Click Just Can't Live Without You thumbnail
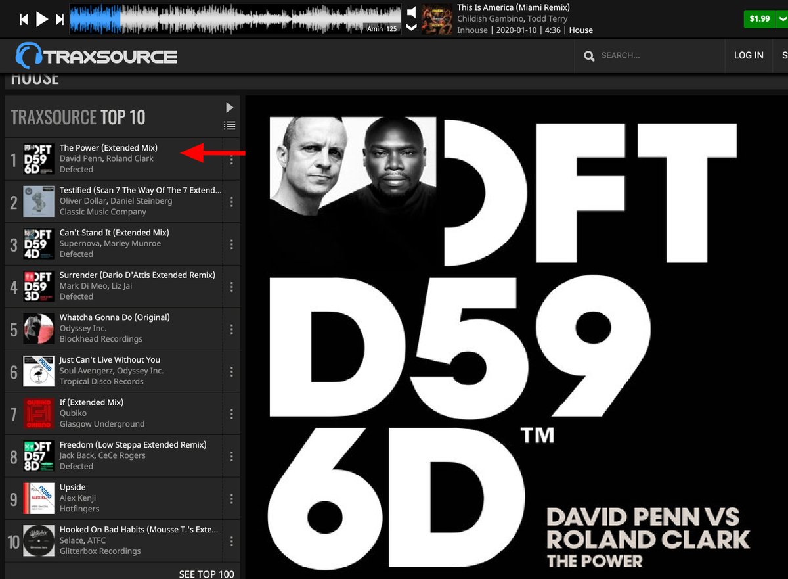 pyautogui.click(x=39, y=371)
